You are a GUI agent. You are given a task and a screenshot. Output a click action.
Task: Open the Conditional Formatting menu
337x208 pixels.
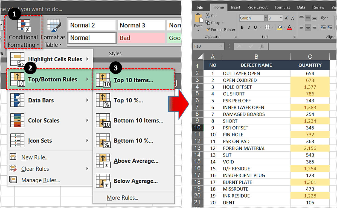(23, 32)
